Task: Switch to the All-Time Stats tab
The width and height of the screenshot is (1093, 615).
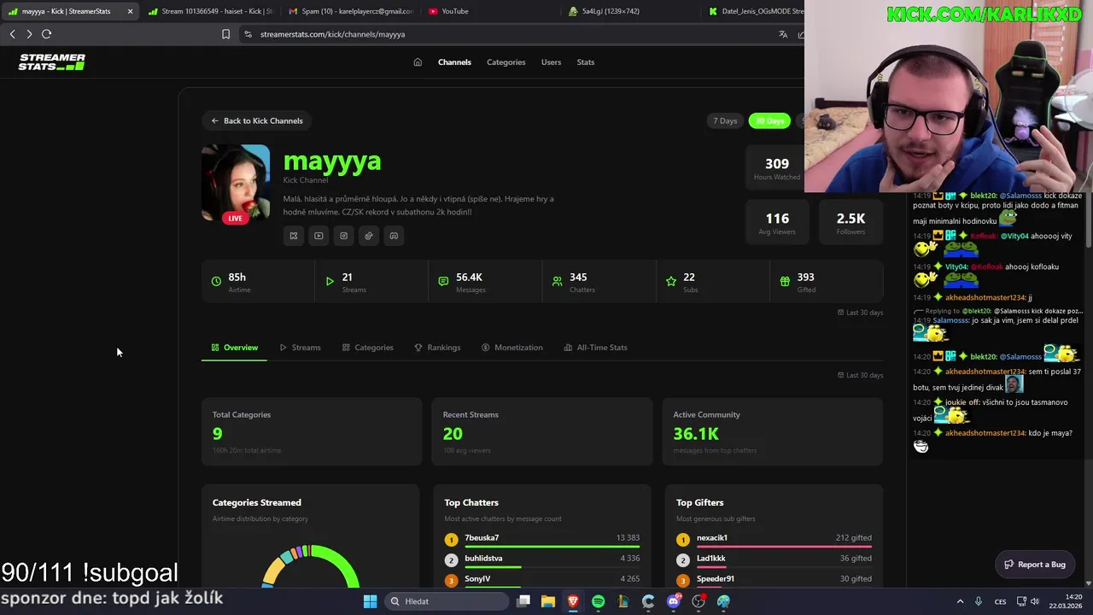Action: tap(595, 348)
